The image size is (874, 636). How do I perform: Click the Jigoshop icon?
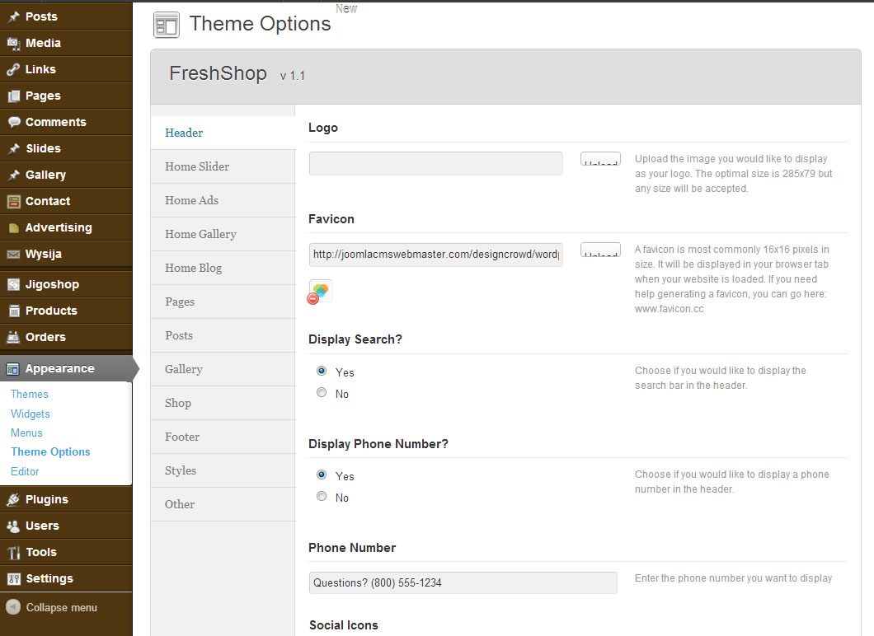(13, 284)
